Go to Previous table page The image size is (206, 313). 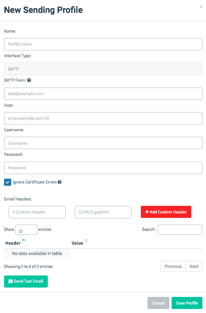(x=173, y=267)
